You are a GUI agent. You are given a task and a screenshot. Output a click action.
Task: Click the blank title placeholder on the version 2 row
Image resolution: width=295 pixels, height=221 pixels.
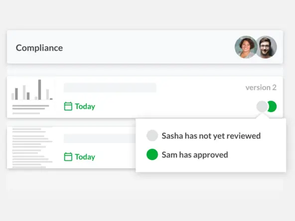pyautogui.click(x=110, y=88)
